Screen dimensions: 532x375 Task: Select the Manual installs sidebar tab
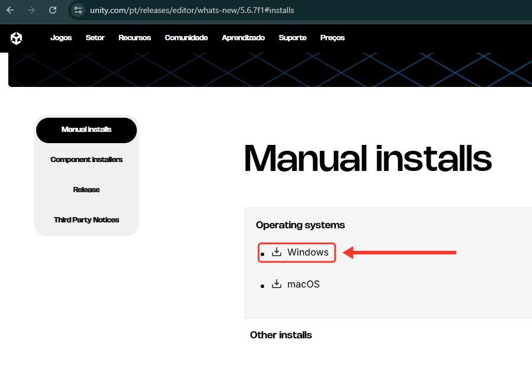[86, 130]
